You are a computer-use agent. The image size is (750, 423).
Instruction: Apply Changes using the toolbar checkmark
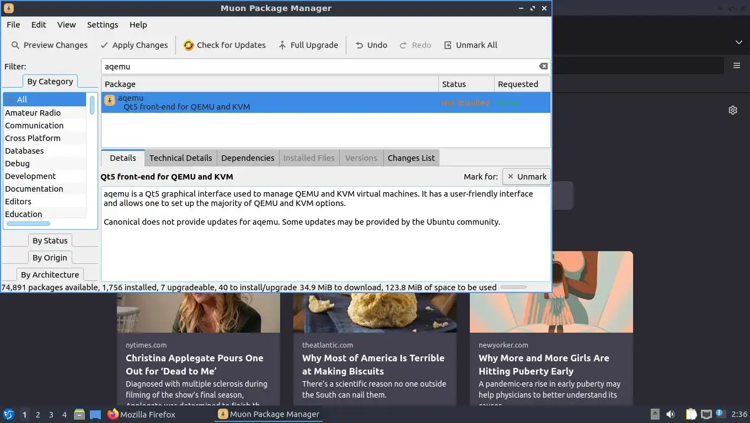(134, 45)
